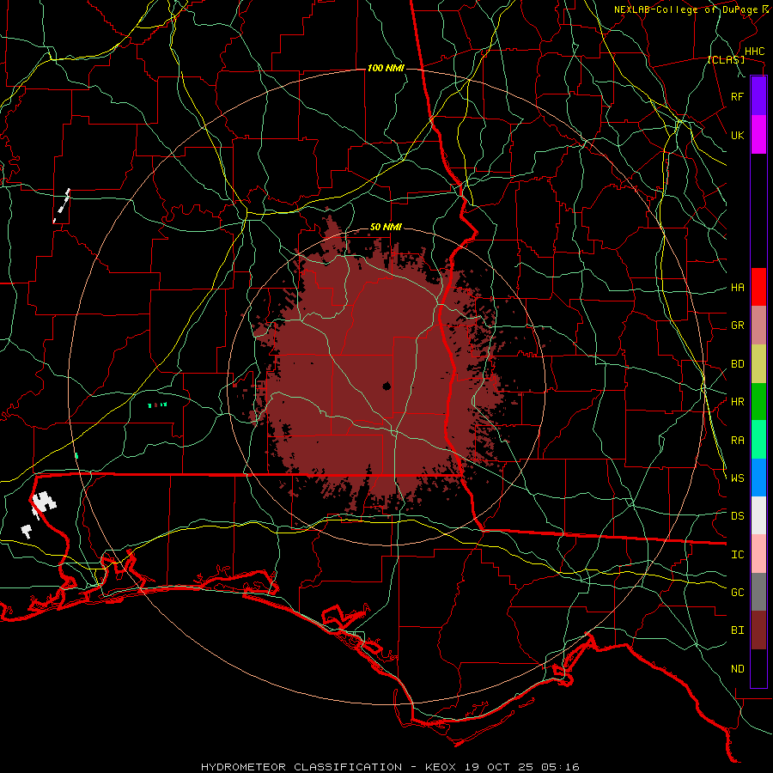Viewport: 773px width, 773px height.
Task: Click the RF purple legend swatch
Action: [x=758, y=96]
